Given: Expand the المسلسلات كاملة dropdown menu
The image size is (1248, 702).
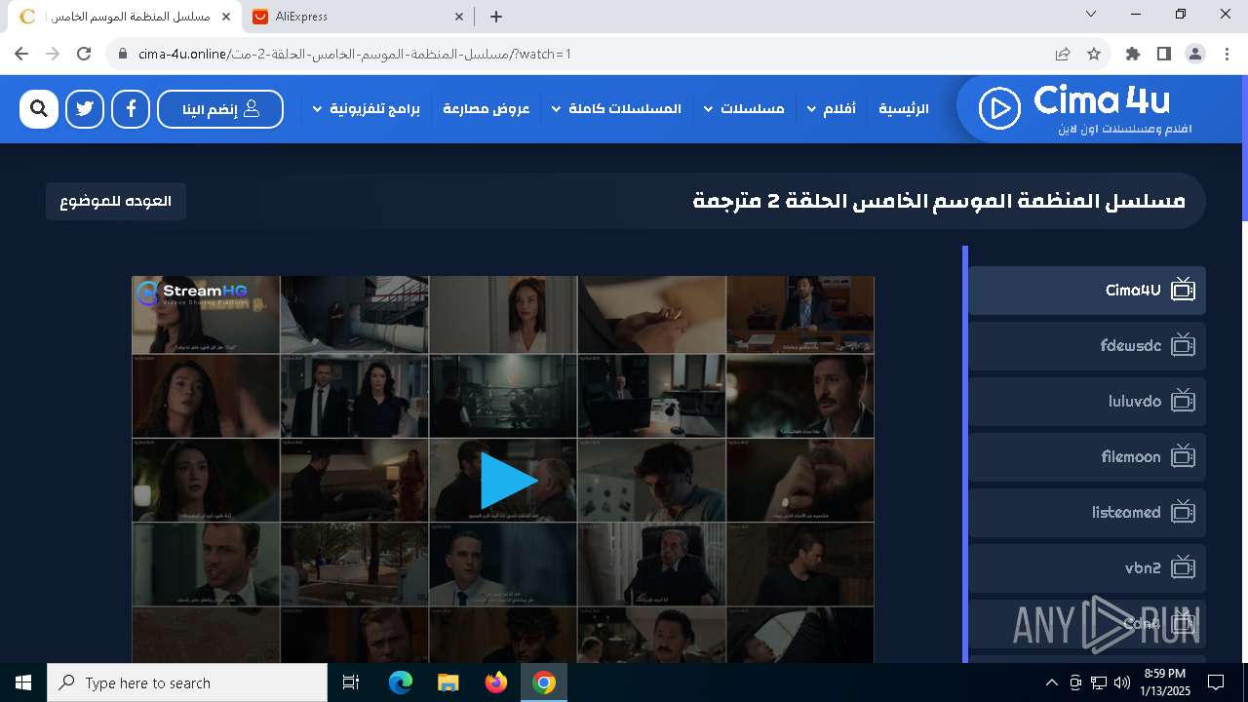Looking at the screenshot, I should point(616,109).
